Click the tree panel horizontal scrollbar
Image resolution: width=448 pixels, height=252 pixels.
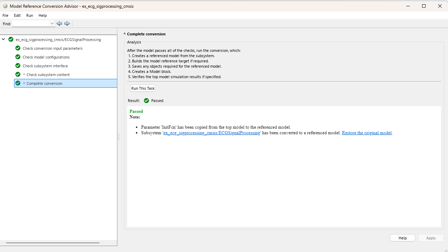pyautogui.click(x=53, y=243)
